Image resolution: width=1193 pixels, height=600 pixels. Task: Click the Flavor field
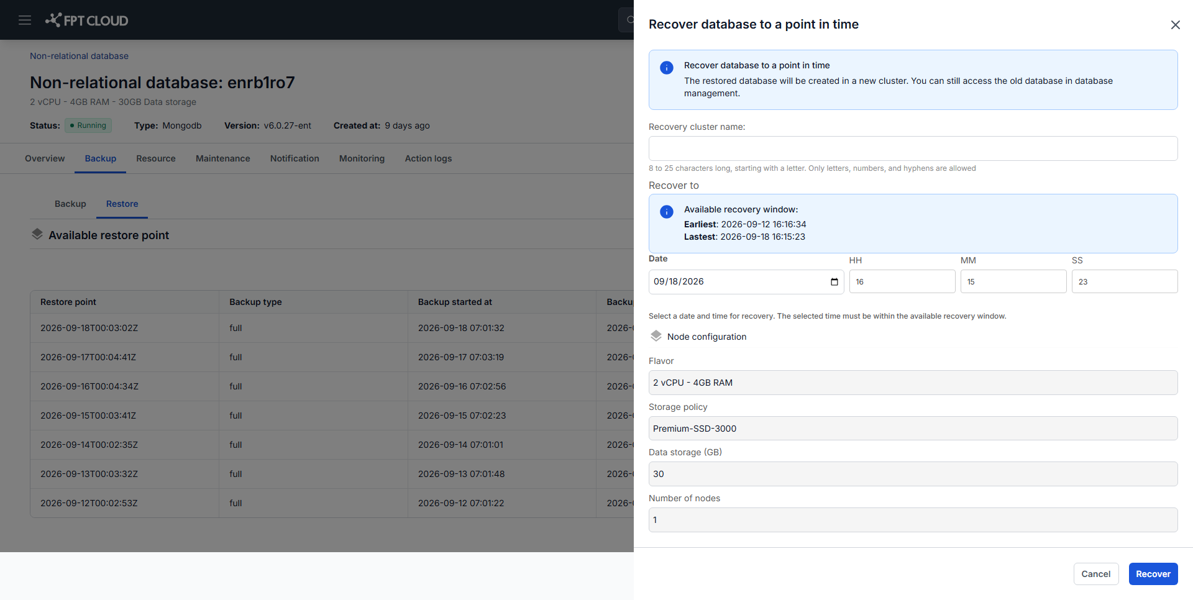pos(913,383)
